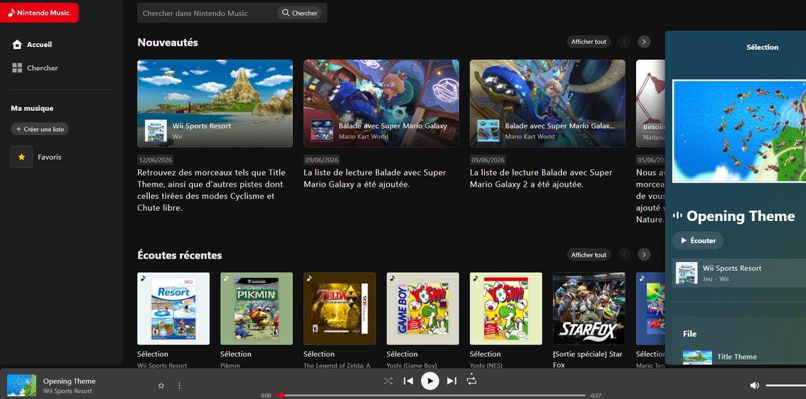Open more options menu for Opening Theme
This screenshot has width=806, height=399.
pyautogui.click(x=179, y=386)
